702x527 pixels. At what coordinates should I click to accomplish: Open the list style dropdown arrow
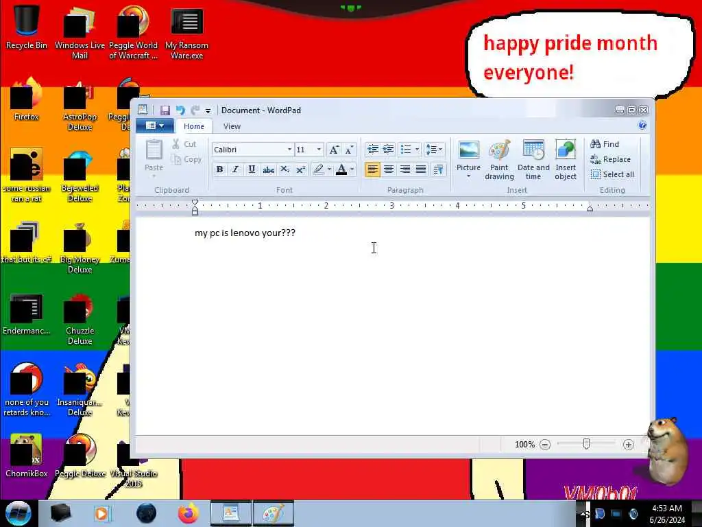pyautogui.click(x=417, y=149)
